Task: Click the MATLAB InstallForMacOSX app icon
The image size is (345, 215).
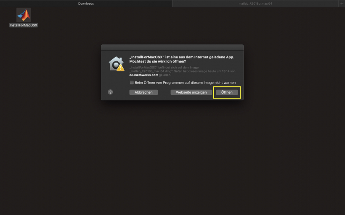Action: click(x=24, y=15)
